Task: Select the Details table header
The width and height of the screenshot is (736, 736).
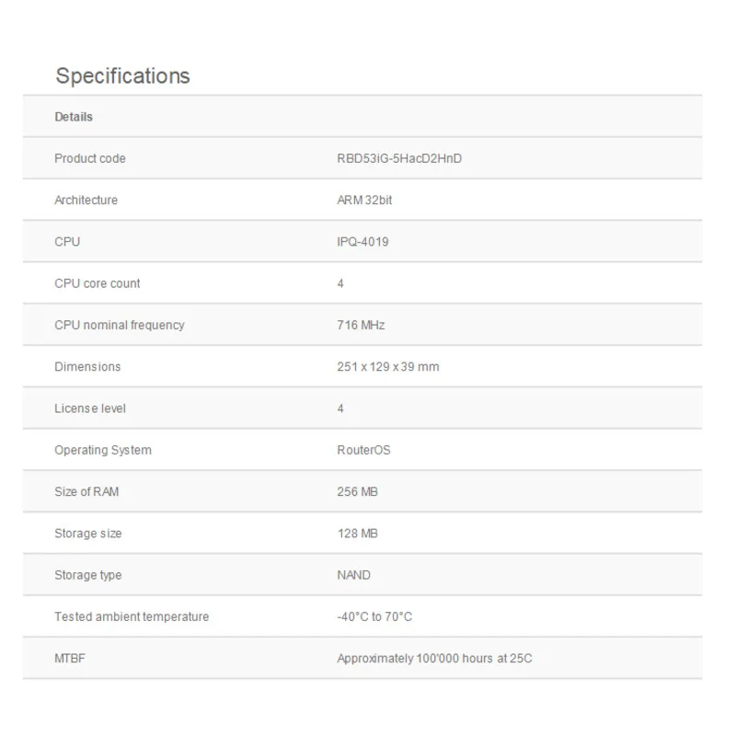Action: pyautogui.click(x=74, y=117)
